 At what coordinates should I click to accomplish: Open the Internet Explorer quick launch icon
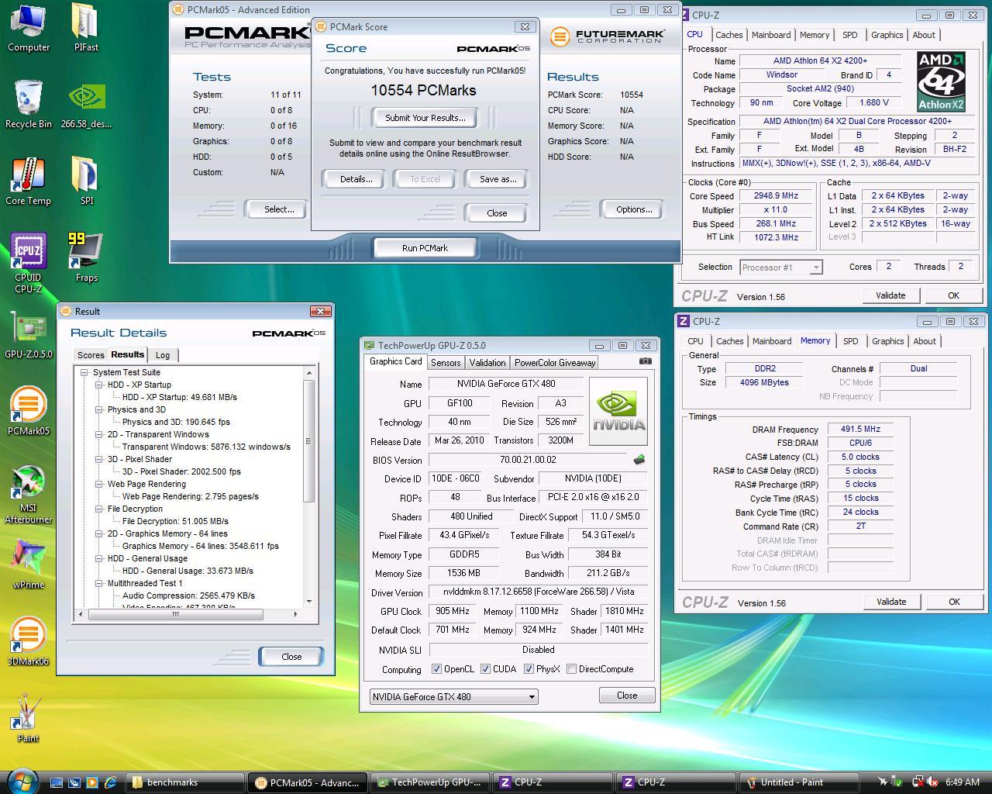pos(110,782)
